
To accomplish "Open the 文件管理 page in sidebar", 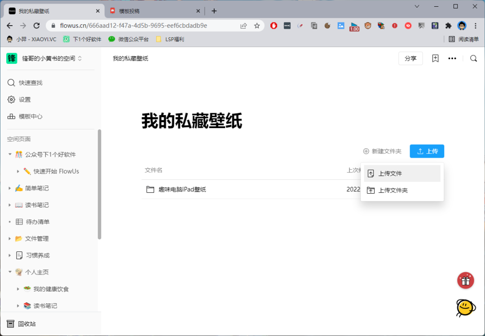I will [37, 239].
